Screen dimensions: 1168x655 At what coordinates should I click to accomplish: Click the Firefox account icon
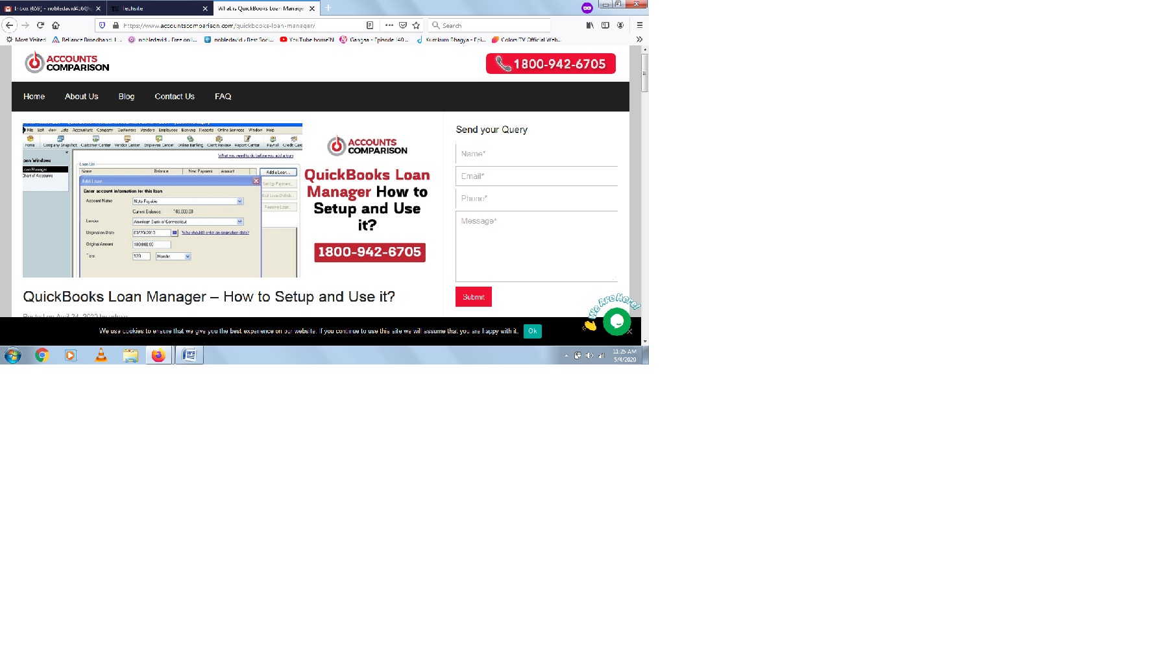coord(620,25)
